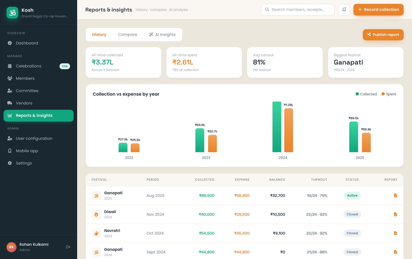Click the ₹29,500 expense amount
The height and width of the screenshot is (259, 412).
click(242, 214)
